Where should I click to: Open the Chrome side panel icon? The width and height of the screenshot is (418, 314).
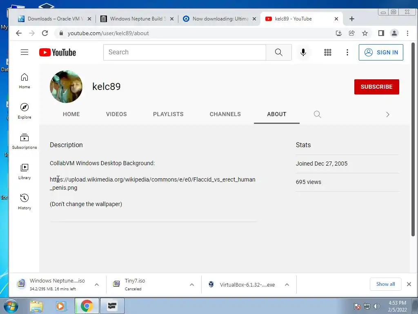(x=381, y=33)
